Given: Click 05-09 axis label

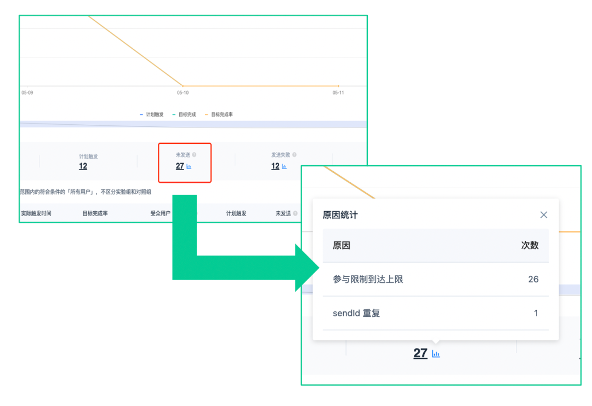Looking at the screenshot, I should click(27, 92).
